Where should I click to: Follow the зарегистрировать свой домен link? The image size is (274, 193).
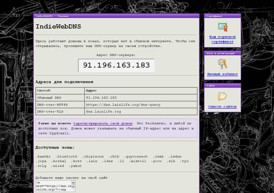103,124
